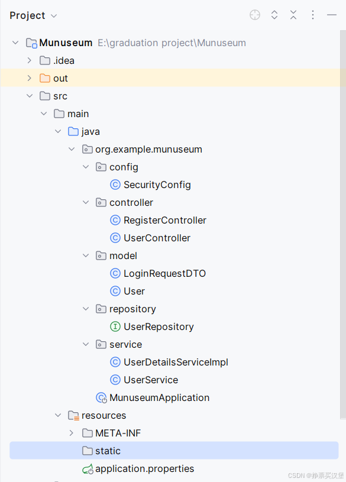Open the Project panel options kebab menu
Viewport: 346px width, 482px height.
tap(313, 15)
